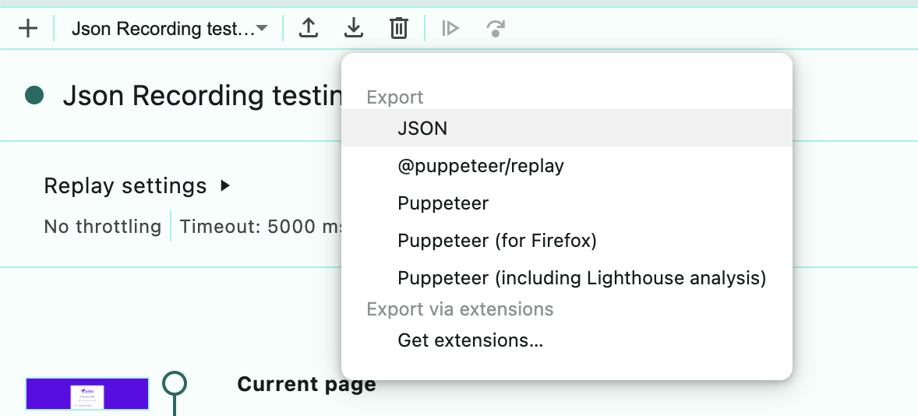Viewport: 918px width, 416px height.
Task: Click the circular step marker on the timeline
Action: [175, 383]
